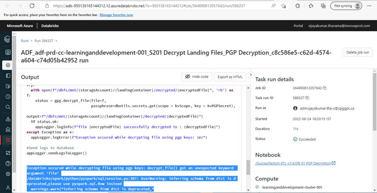Click the external link icon beside the notebook path
The image size is (377, 193).
tap(333, 163)
